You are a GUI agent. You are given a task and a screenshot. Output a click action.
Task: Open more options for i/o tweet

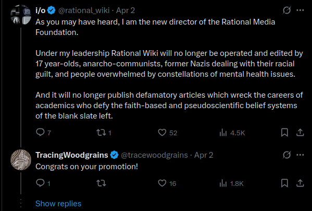tap(300, 10)
